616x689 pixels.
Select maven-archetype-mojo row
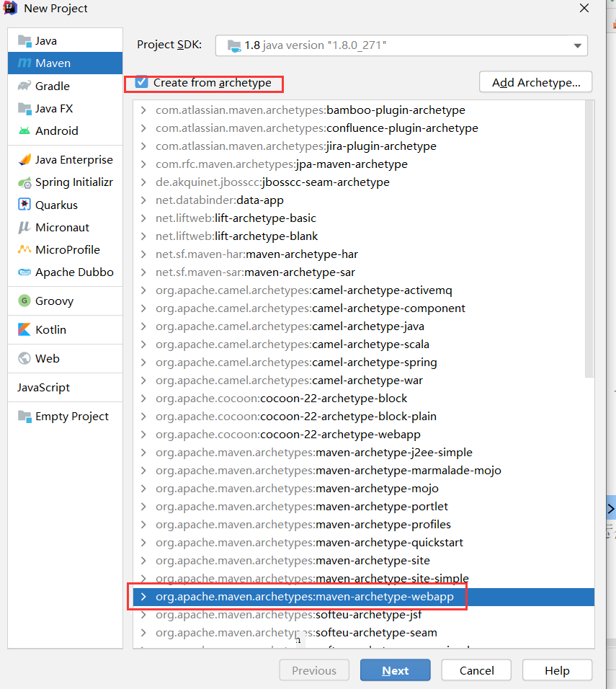[x=363, y=488]
